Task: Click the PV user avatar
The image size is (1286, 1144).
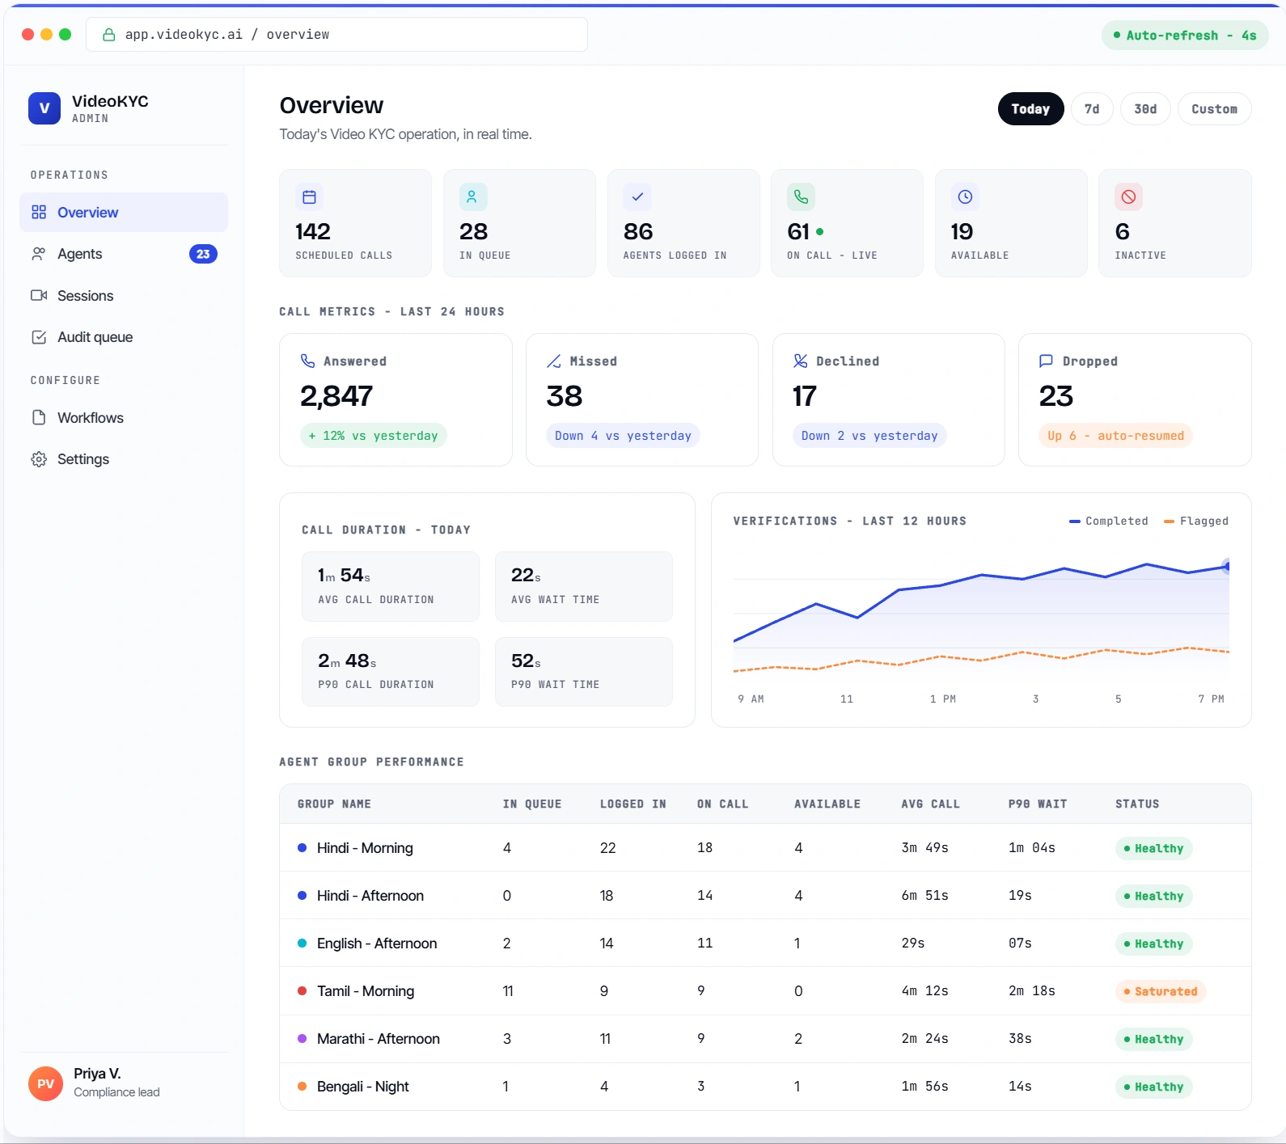Action: [x=45, y=1083]
